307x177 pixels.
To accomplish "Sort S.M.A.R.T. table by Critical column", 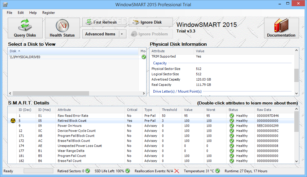I will [133, 110].
